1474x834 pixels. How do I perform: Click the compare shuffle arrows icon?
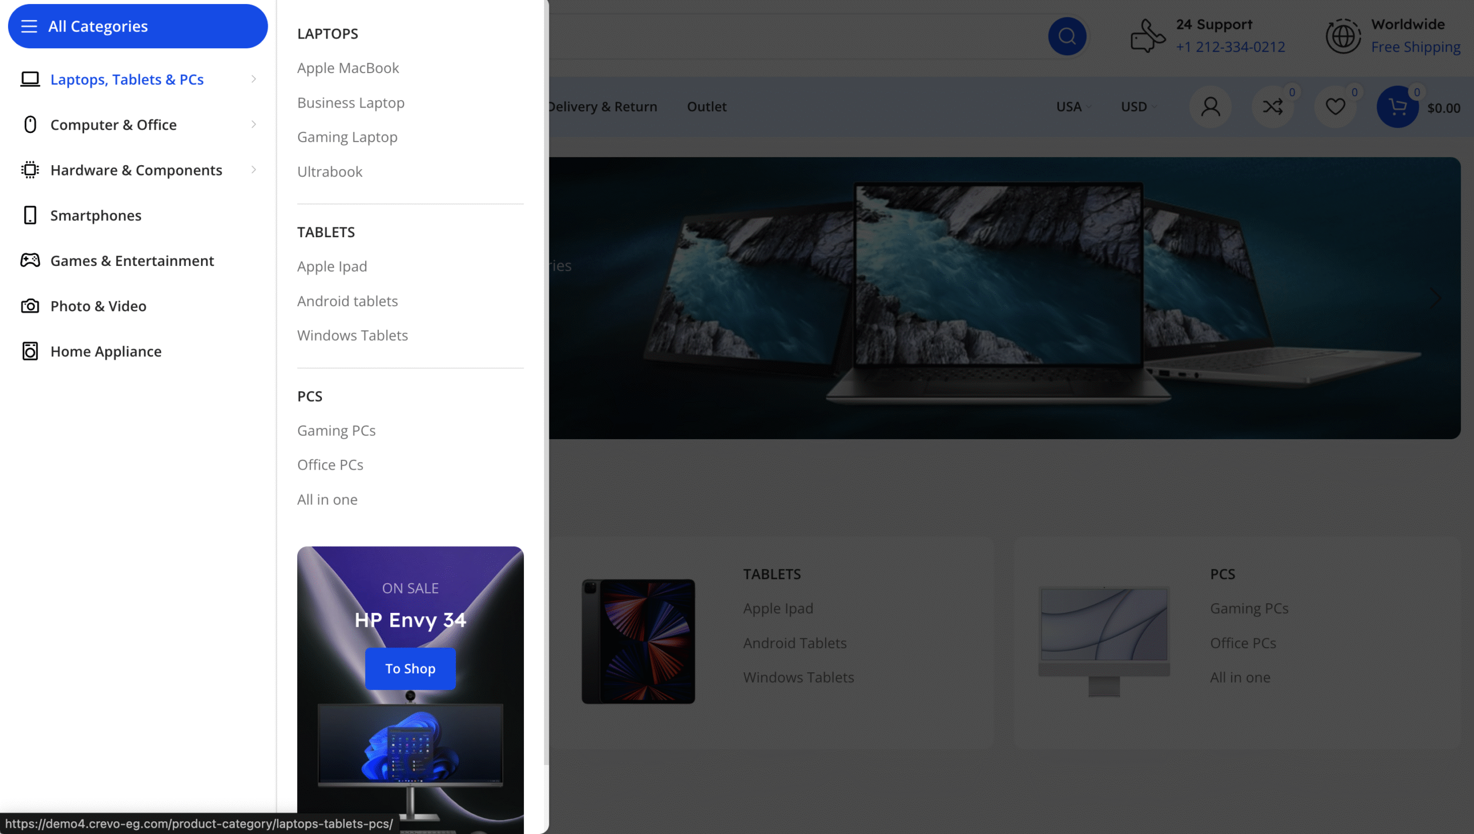1272,106
